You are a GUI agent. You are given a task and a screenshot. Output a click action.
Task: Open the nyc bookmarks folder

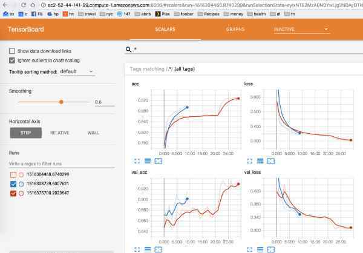point(106,14)
